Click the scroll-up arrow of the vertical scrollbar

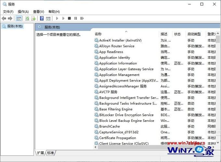click(218, 33)
